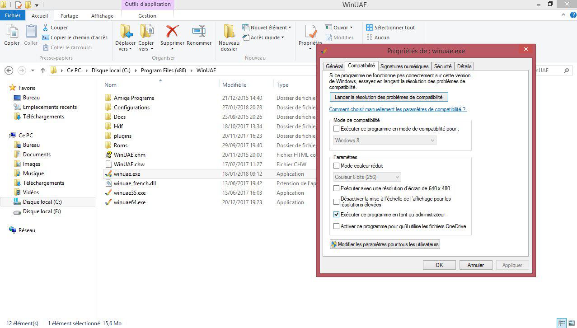The height and width of the screenshot is (328, 577).
Task: Open recent locations dropdown arrow
Action: point(33,70)
